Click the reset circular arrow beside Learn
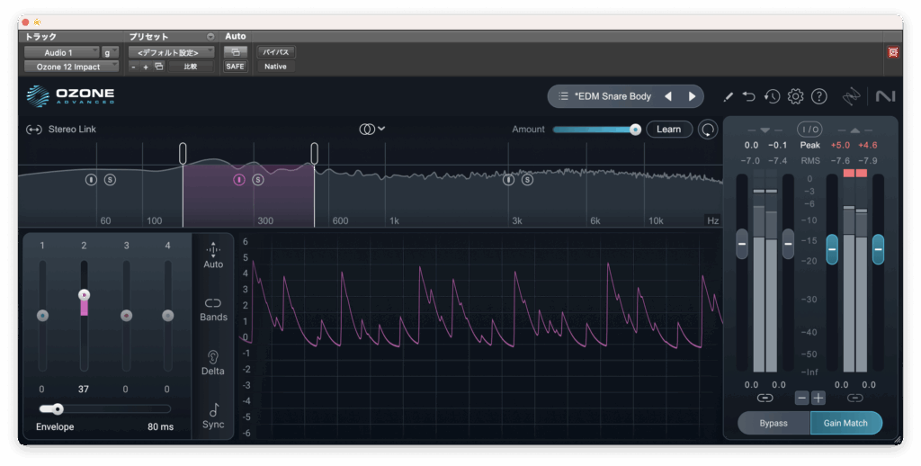Image resolution: width=921 pixels, height=466 pixels. (709, 130)
